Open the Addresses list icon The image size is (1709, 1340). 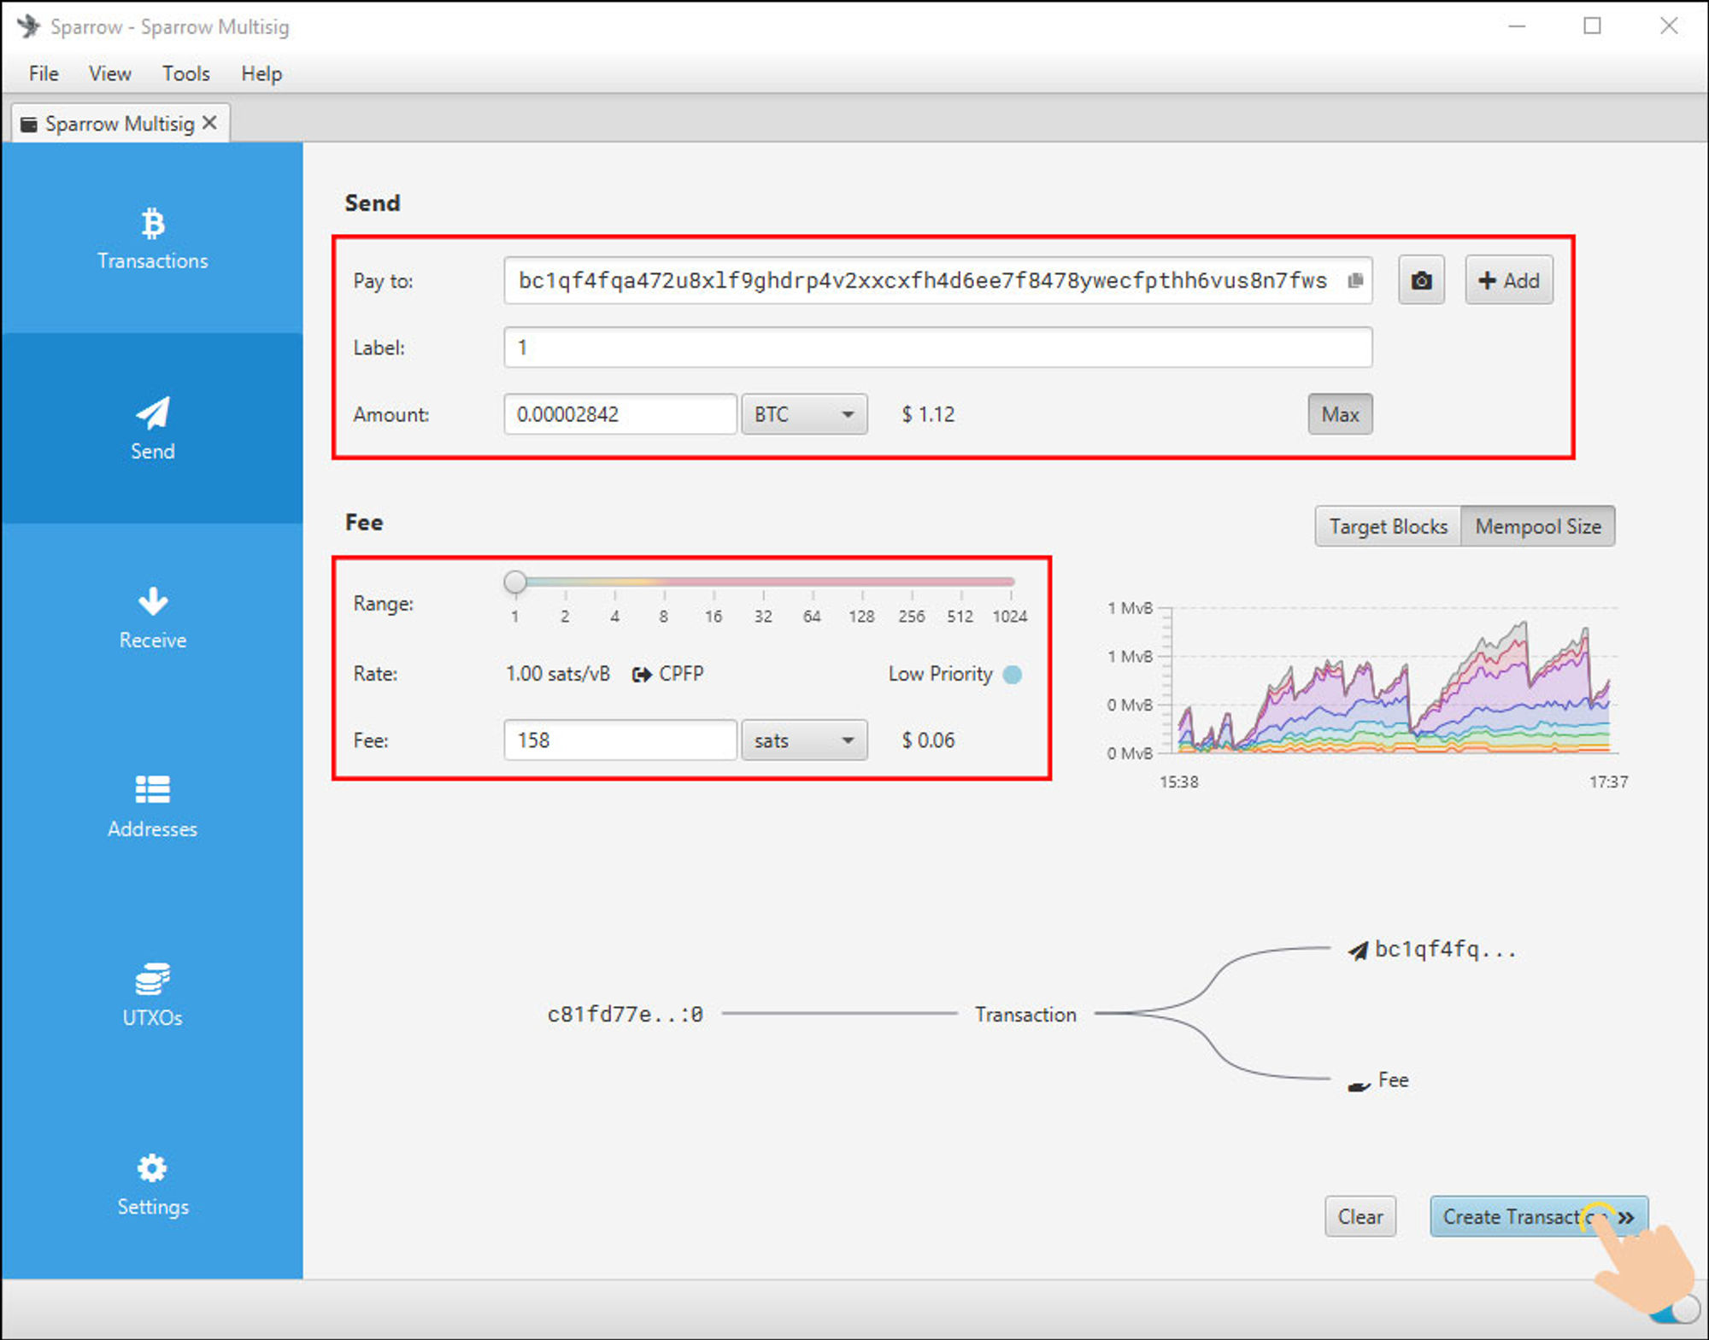pyautogui.click(x=152, y=789)
